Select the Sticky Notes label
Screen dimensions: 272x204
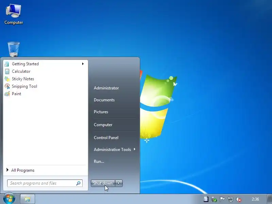pyautogui.click(x=23, y=79)
